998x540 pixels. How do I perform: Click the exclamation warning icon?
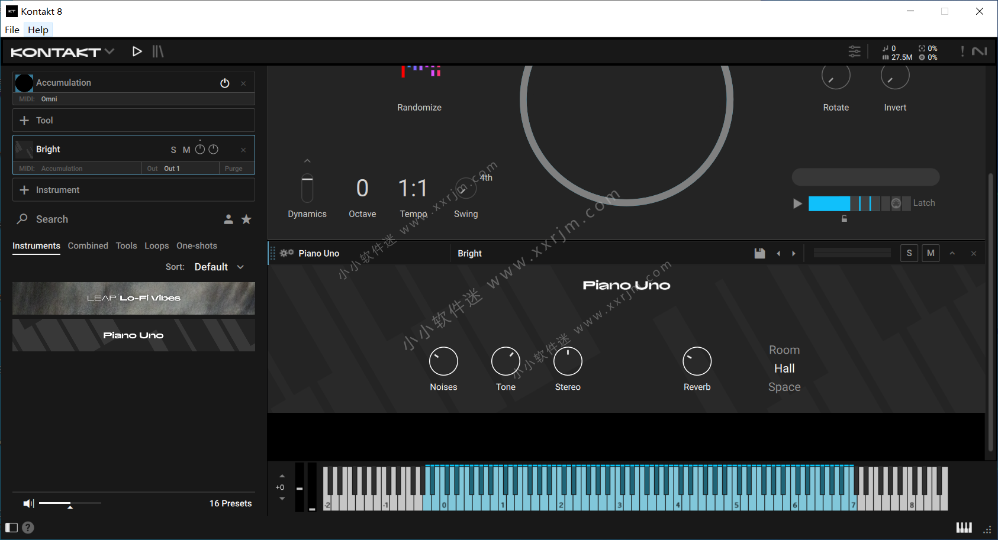(x=962, y=51)
